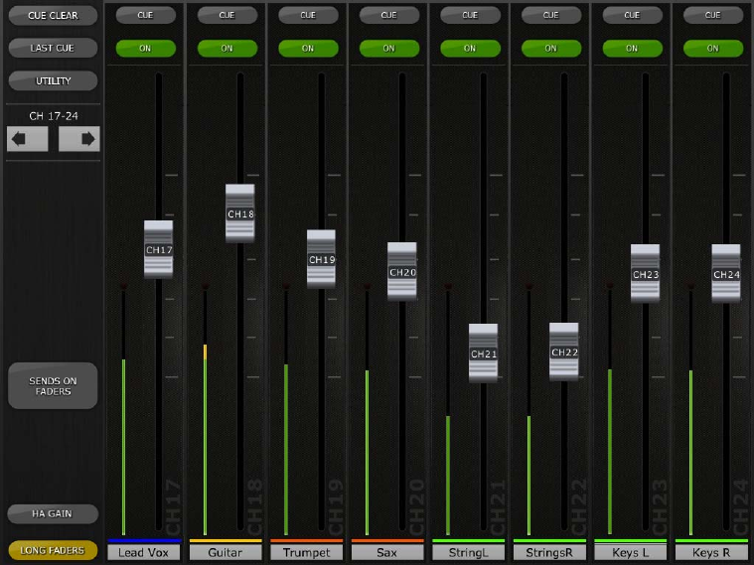Click the CUE CLEAR button
Image resolution: width=754 pixels, height=565 pixels.
53,15
